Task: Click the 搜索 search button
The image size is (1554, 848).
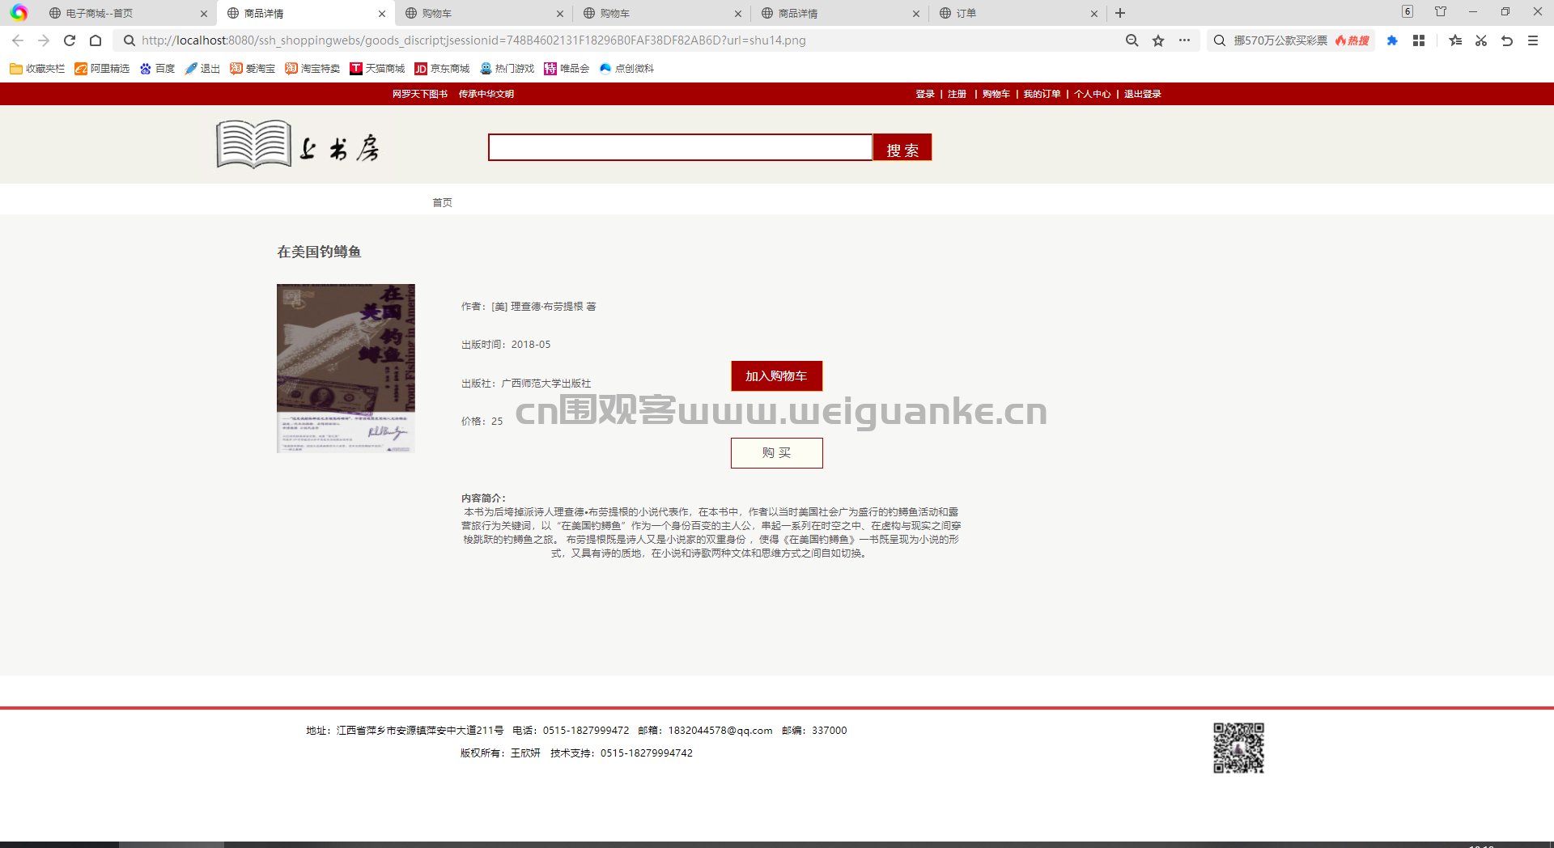Action: click(902, 148)
